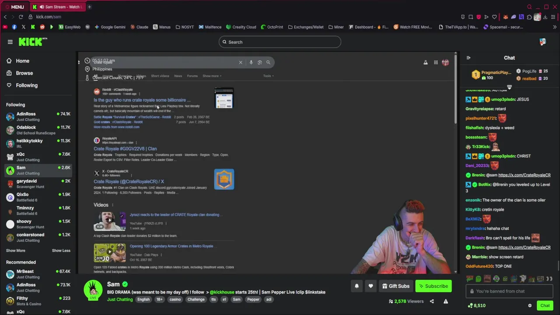Open Google Gemini bookmark

[109, 27]
